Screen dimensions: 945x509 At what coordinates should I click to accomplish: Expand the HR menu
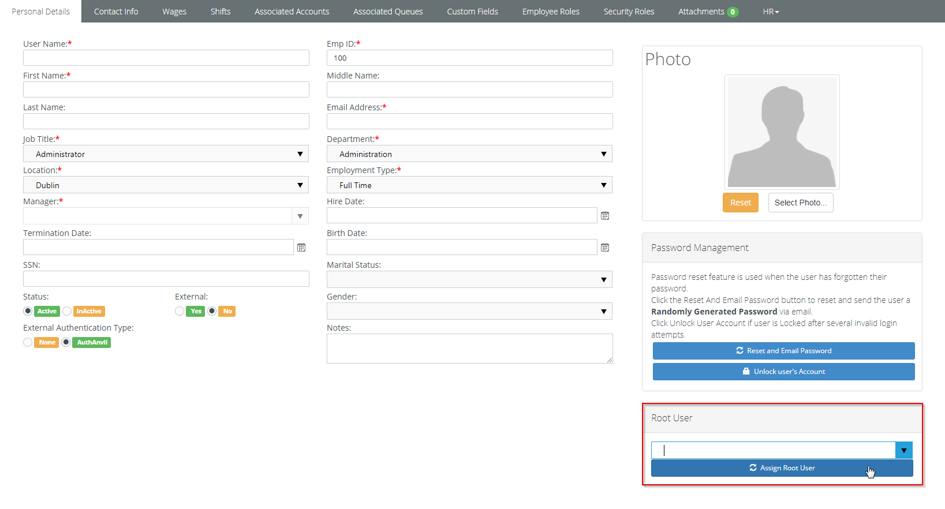(x=771, y=12)
